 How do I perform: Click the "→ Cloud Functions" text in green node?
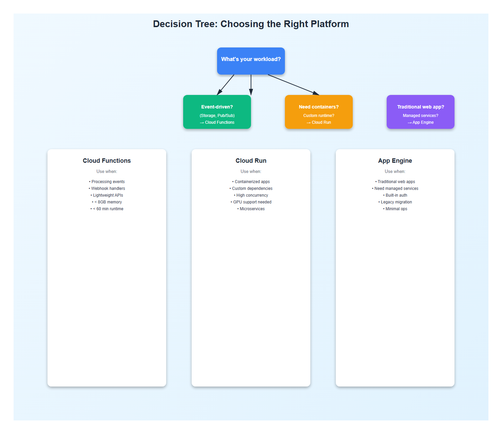pos(217,122)
